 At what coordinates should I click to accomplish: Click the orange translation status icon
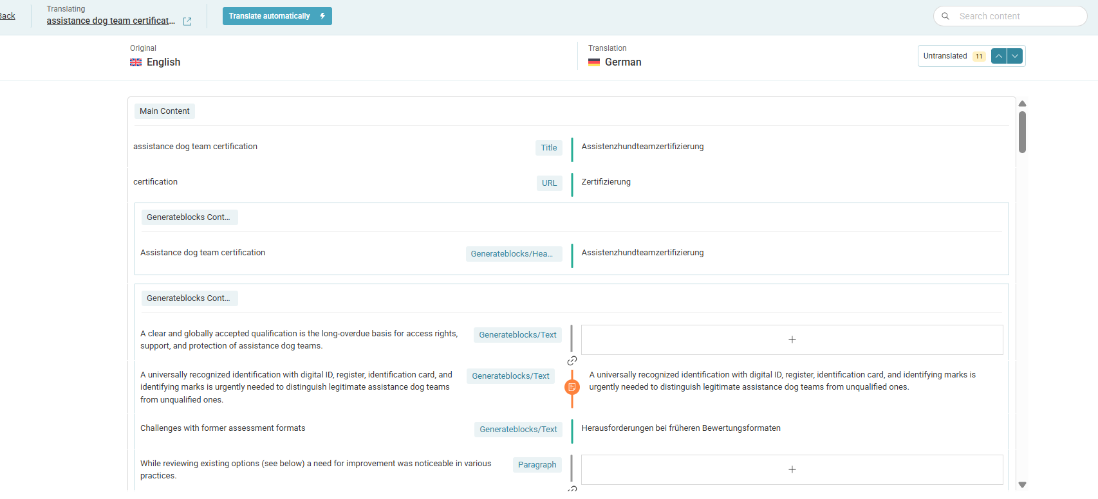[x=572, y=387]
